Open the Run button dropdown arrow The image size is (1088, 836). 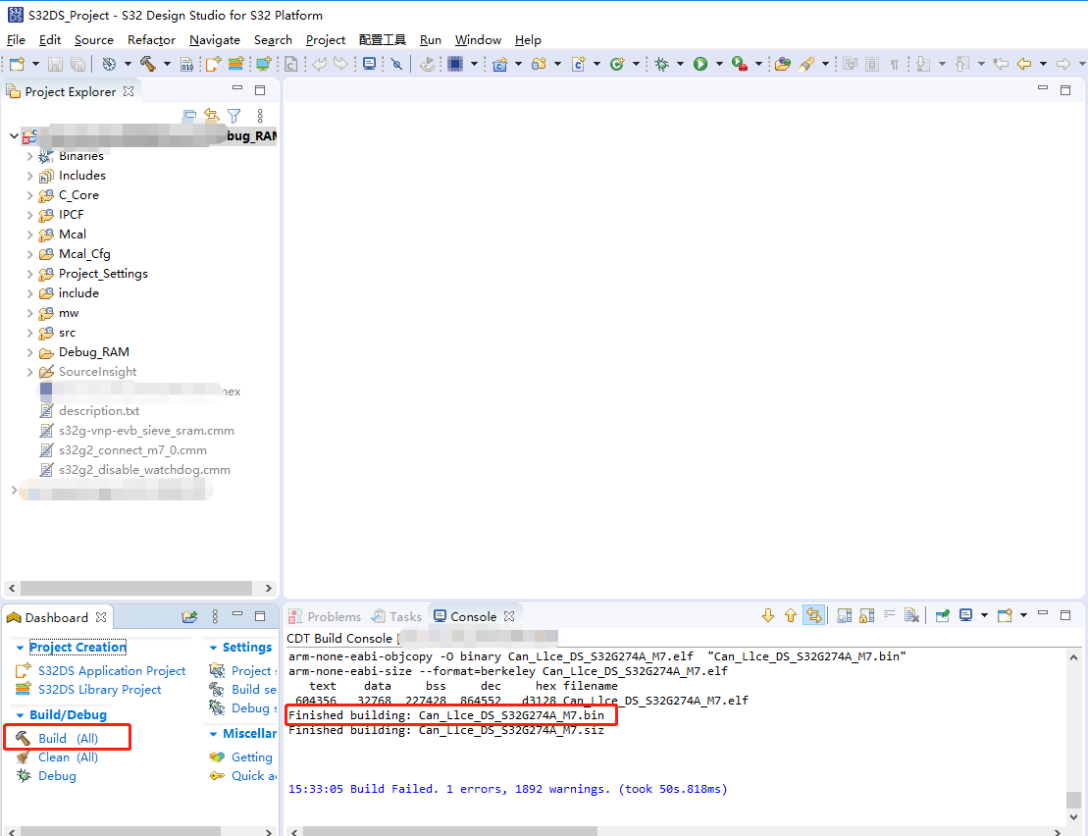pos(719,64)
